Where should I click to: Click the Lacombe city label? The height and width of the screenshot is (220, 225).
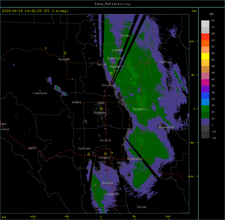[x=117, y=50]
